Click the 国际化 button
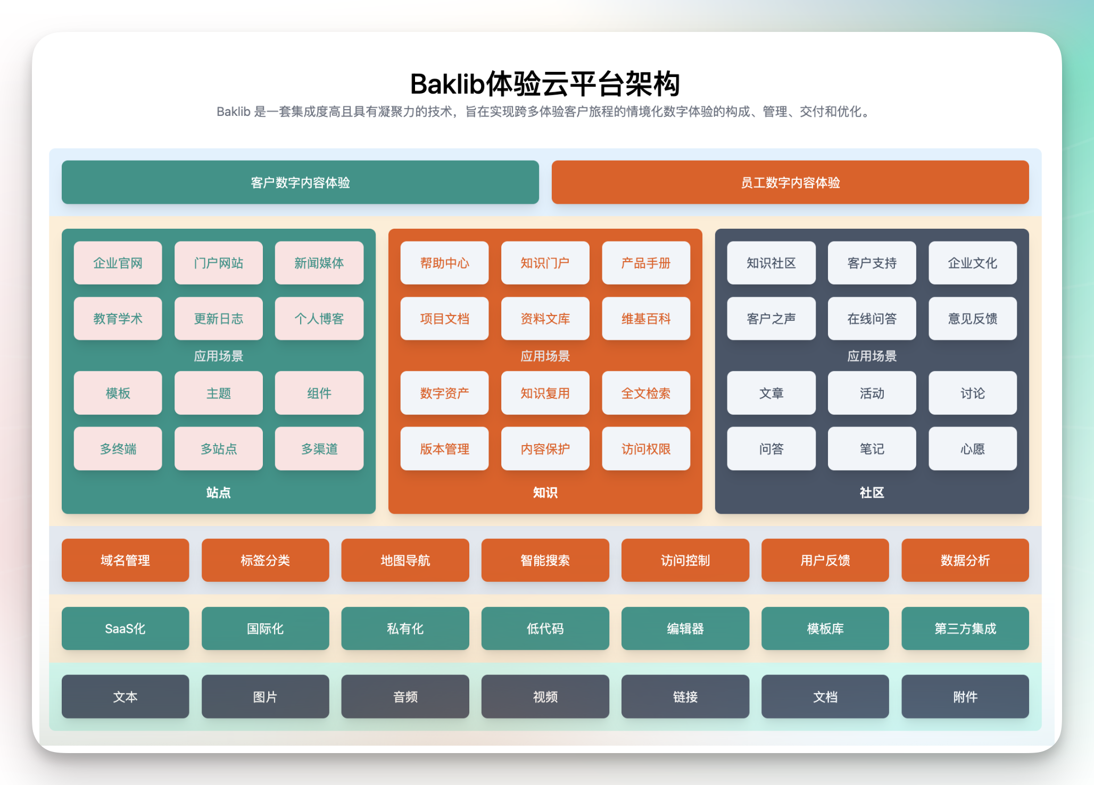Screen dimensions: 1094x785 (x=265, y=629)
